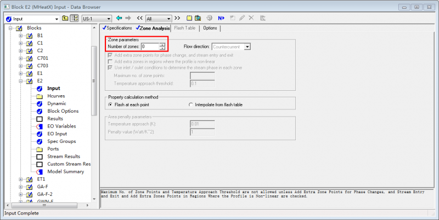This screenshot has height=220, width=439.
Task: Expand the GA-F block node
Action: pyautogui.click(x=21, y=187)
